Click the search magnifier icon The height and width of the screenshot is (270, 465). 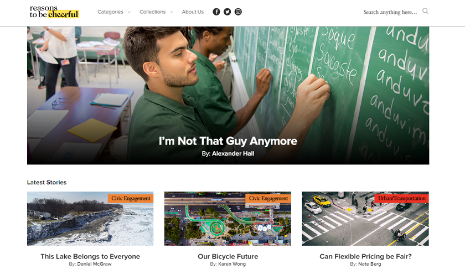point(425,11)
